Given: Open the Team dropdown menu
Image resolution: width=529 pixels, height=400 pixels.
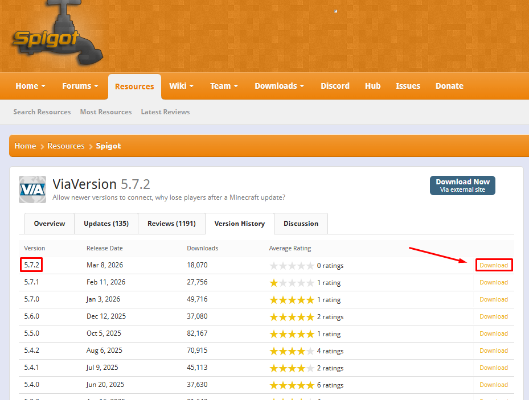Looking at the screenshot, I should coord(224,86).
